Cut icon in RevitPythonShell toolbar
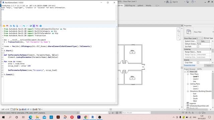This screenshot has width=214, height=120. (11, 26)
